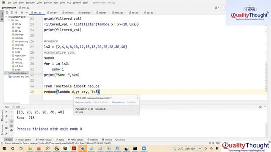
Task: Print the Run console output
Action: click(11, 130)
